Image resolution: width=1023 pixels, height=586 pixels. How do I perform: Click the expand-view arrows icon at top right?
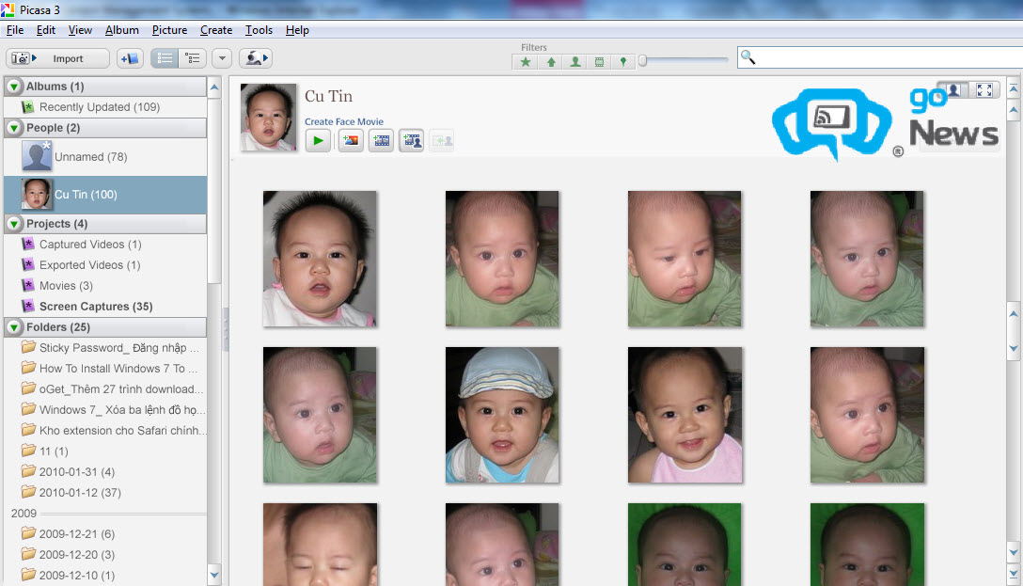(984, 90)
